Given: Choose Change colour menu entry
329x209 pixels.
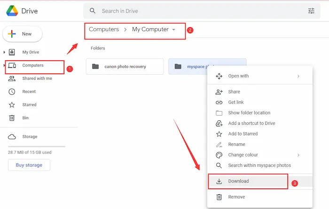Looking at the screenshot, I should pos(260,155).
